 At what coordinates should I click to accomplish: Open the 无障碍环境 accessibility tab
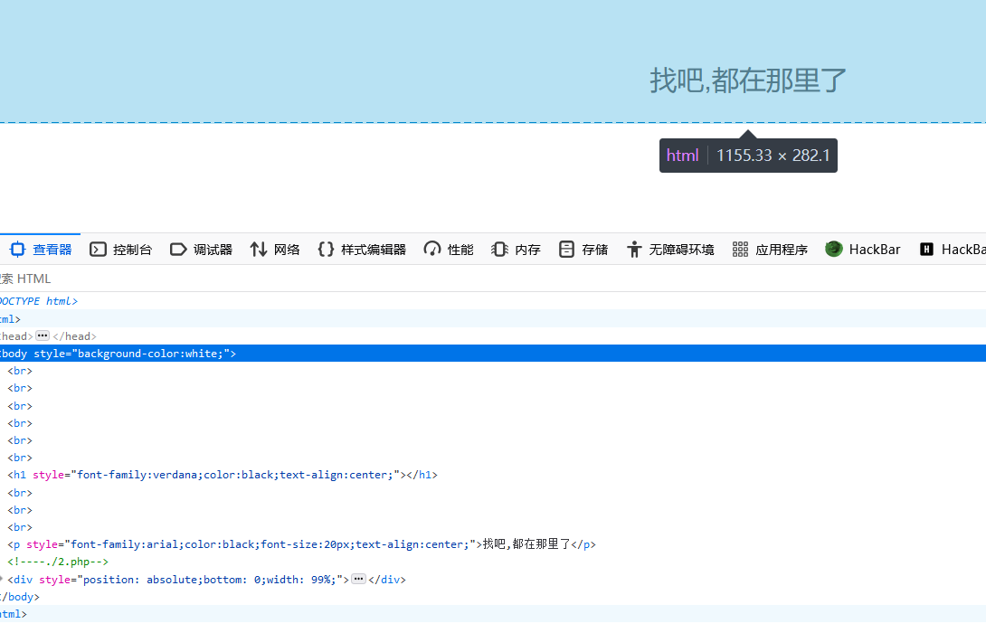pyautogui.click(x=669, y=250)
